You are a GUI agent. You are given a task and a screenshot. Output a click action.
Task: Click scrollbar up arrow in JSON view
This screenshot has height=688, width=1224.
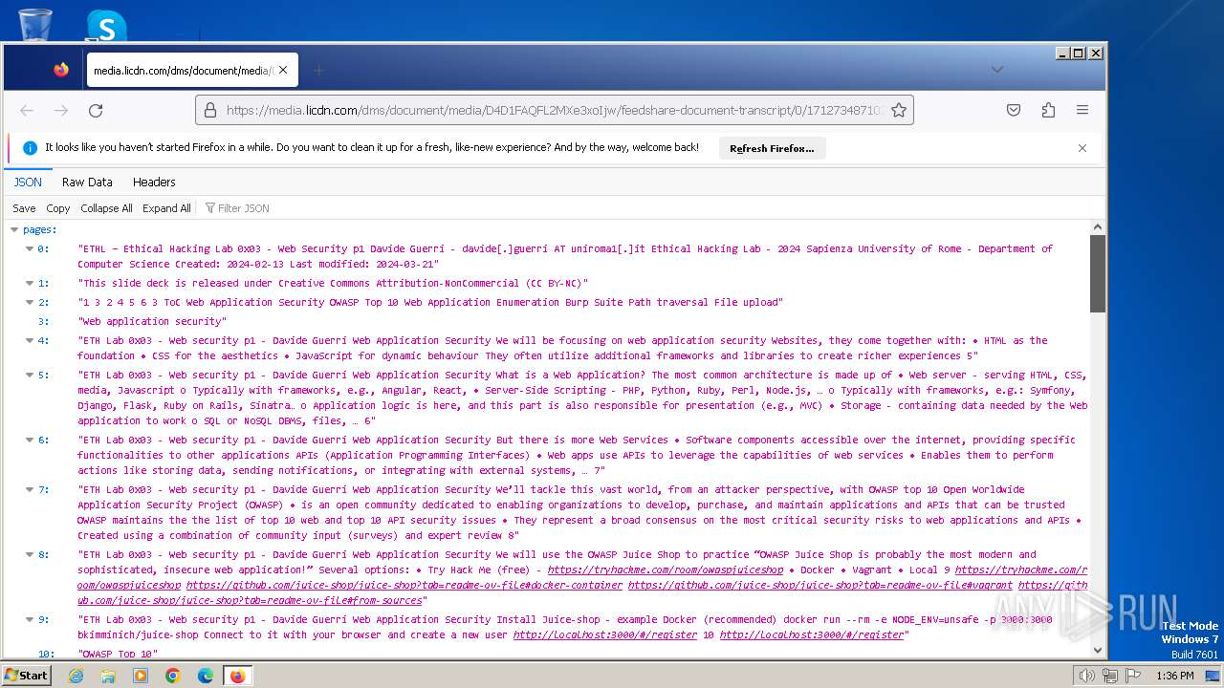point(1097,227)
